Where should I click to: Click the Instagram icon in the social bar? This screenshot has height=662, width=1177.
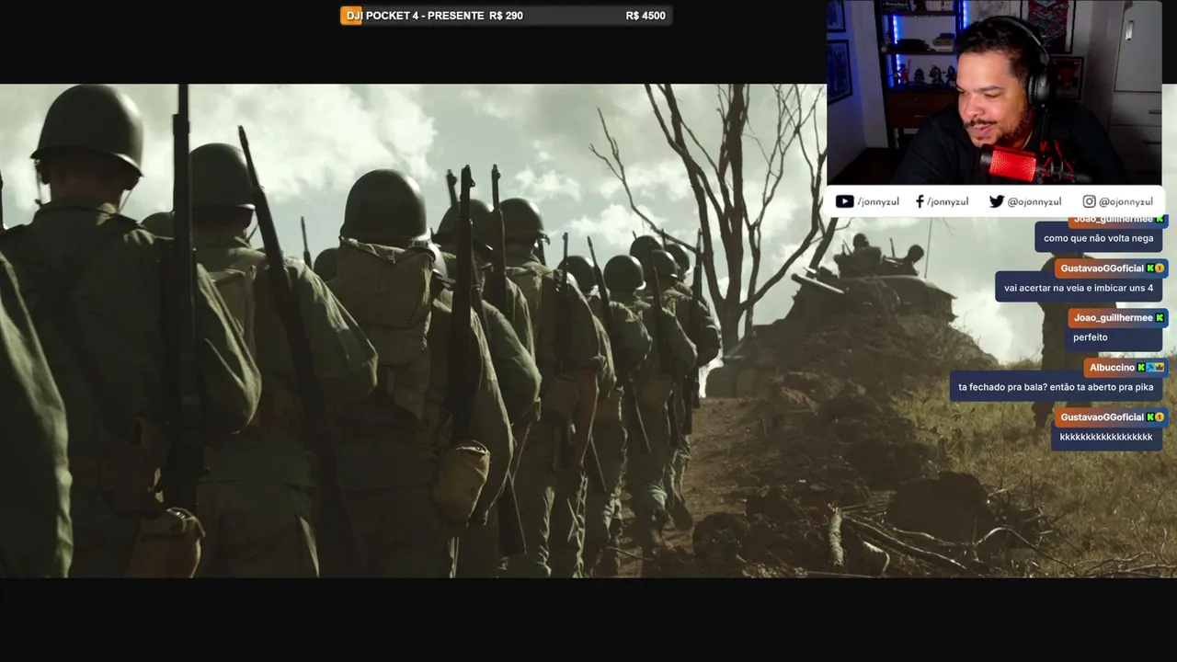click(1089, 201)
